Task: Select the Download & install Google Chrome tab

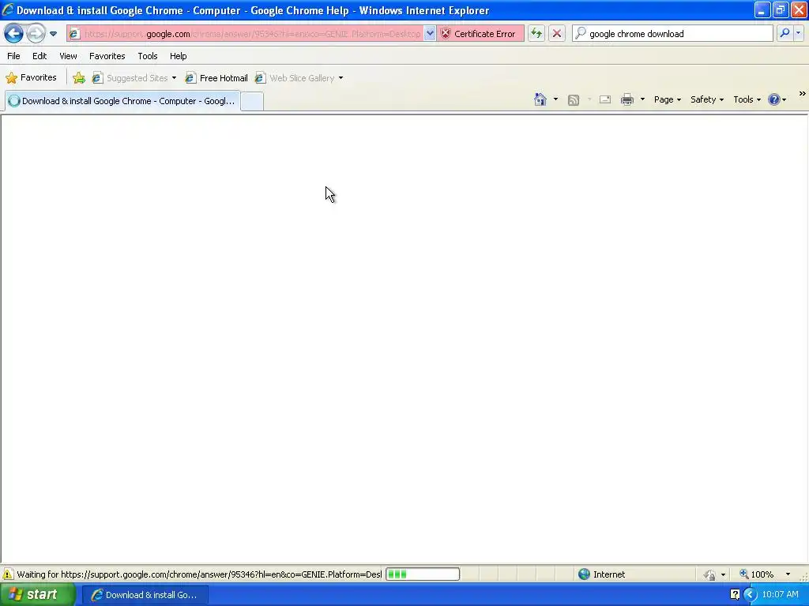Action: (x=122, y=101)
